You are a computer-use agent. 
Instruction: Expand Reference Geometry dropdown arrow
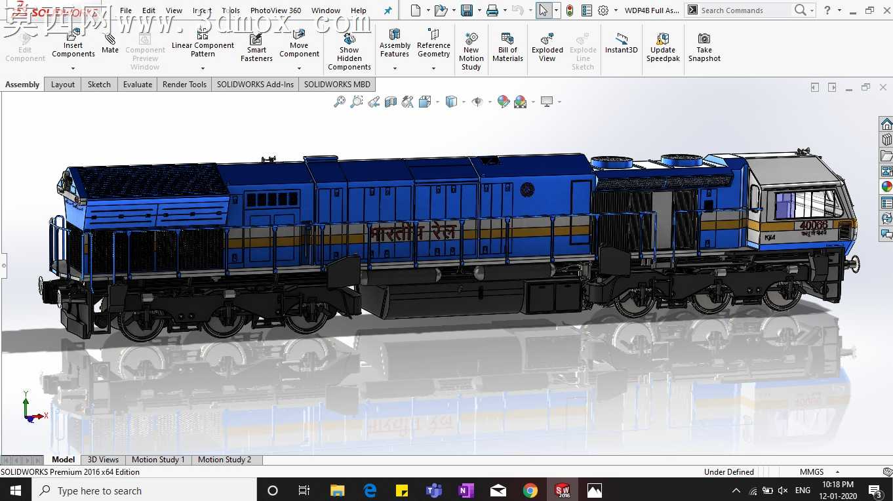coord(433,68)
